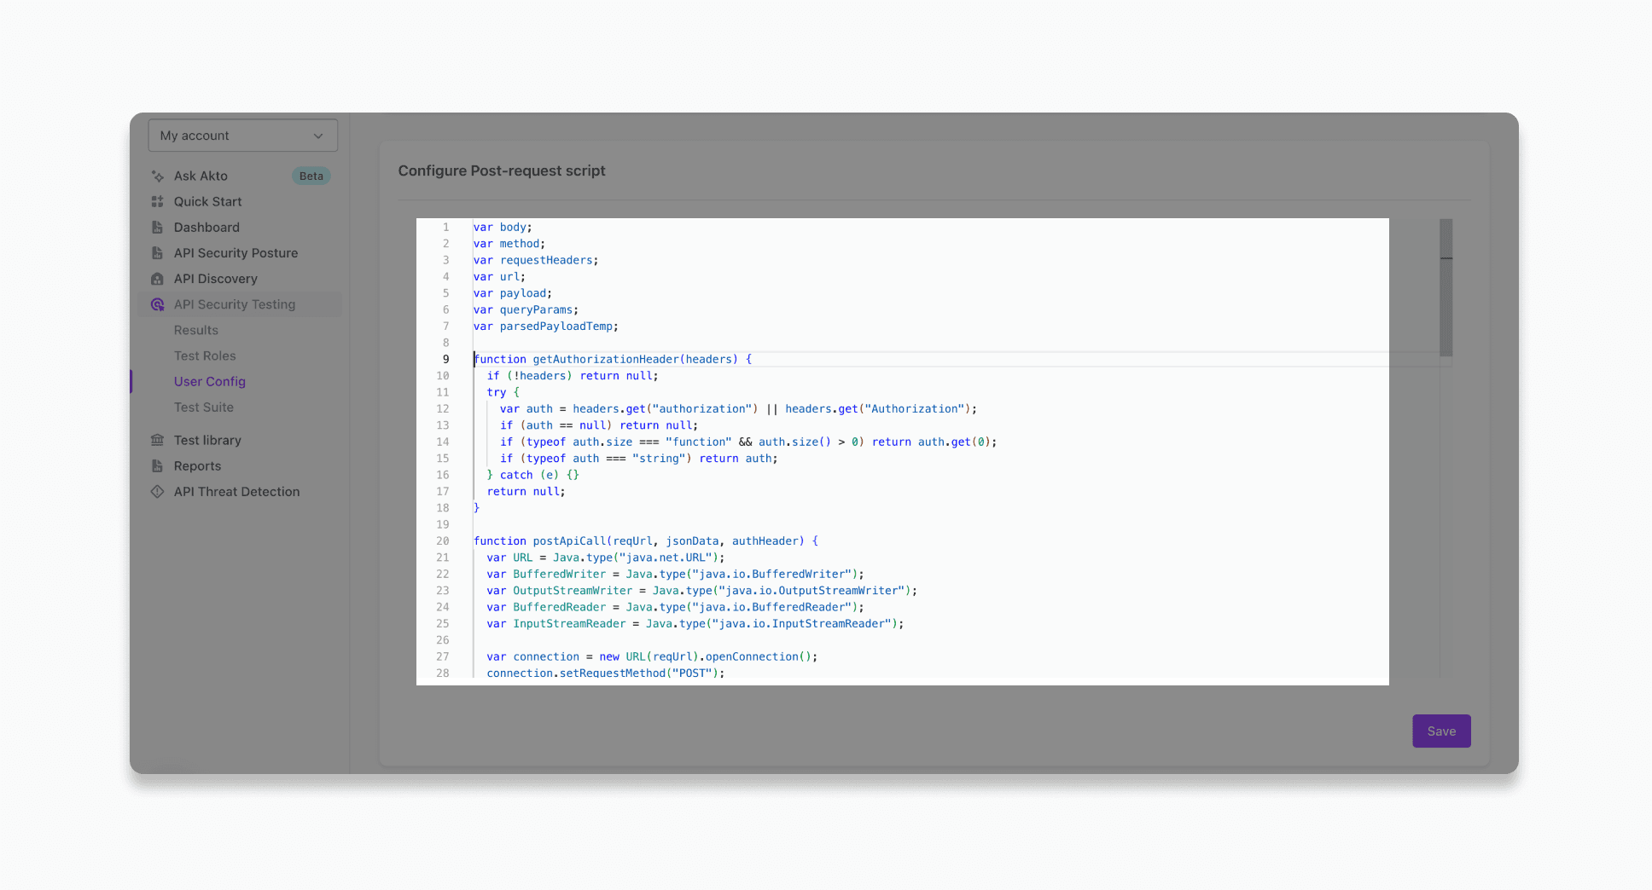Viewport: 1652px width, 890px height.
Task: Collapse the My account selector
Action: [242, 135]
